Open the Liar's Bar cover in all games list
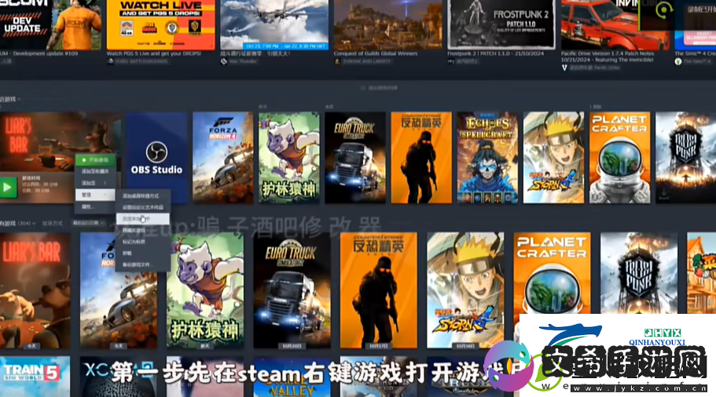The image size is (716, 397). click(35, 291)
